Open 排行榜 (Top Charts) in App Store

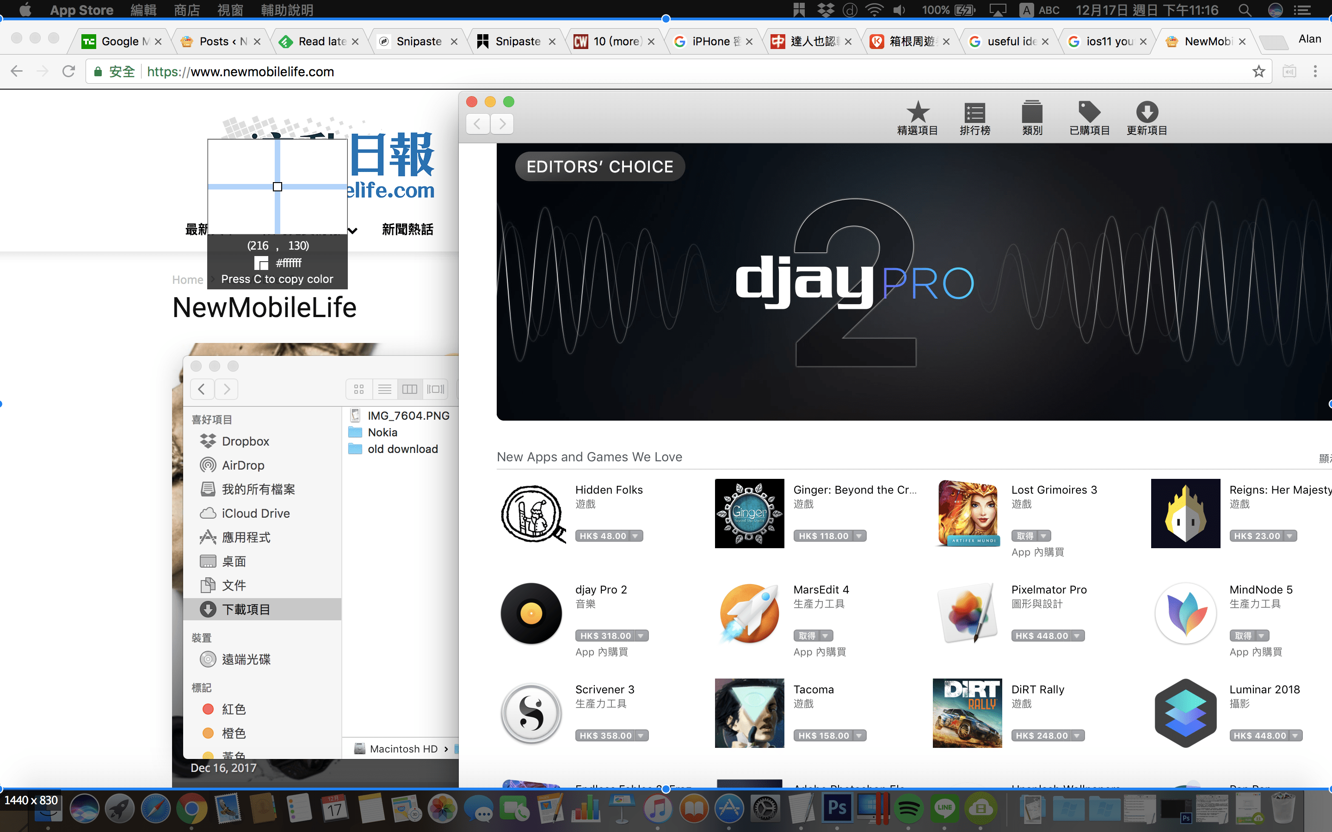click(x=975, y=117)
